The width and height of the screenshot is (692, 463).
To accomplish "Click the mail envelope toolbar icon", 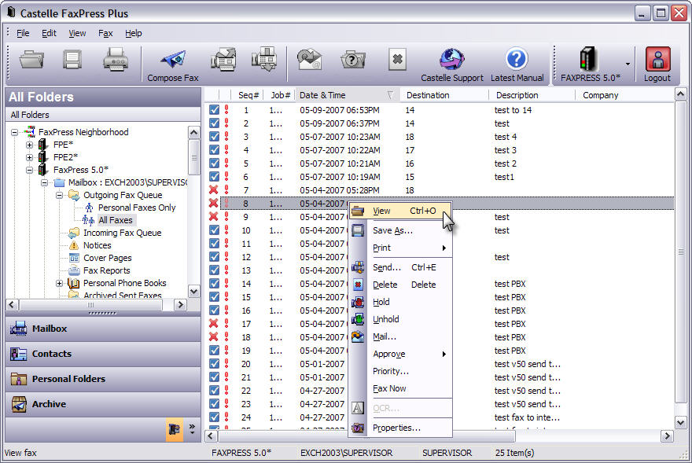I will point(309,59).
